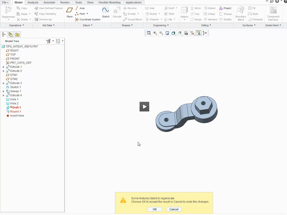
Task: Toggle spin center display
Action: point(205,33)
